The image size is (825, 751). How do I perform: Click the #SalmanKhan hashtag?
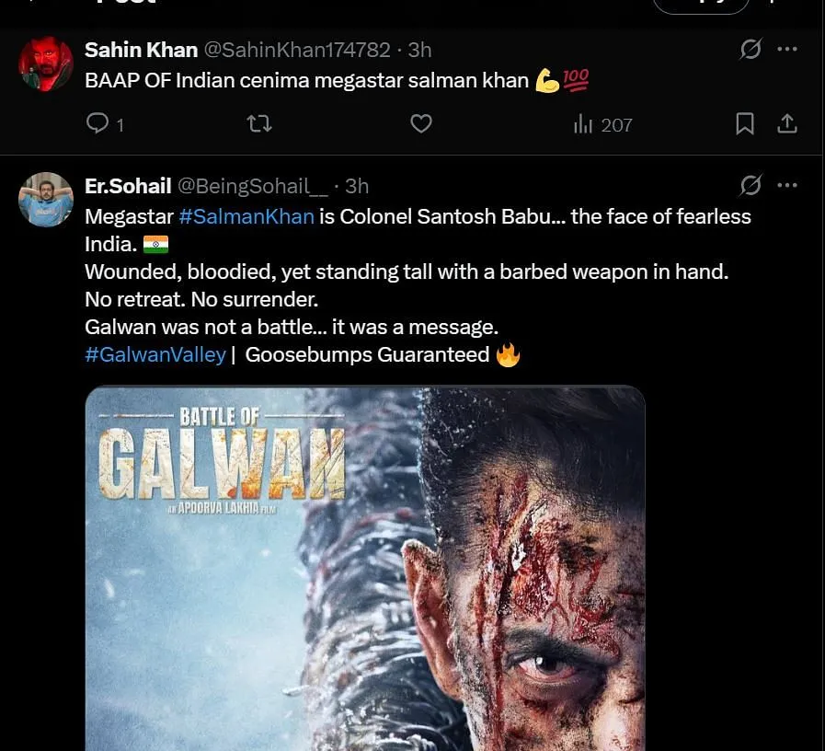click(x=246, y=216)
